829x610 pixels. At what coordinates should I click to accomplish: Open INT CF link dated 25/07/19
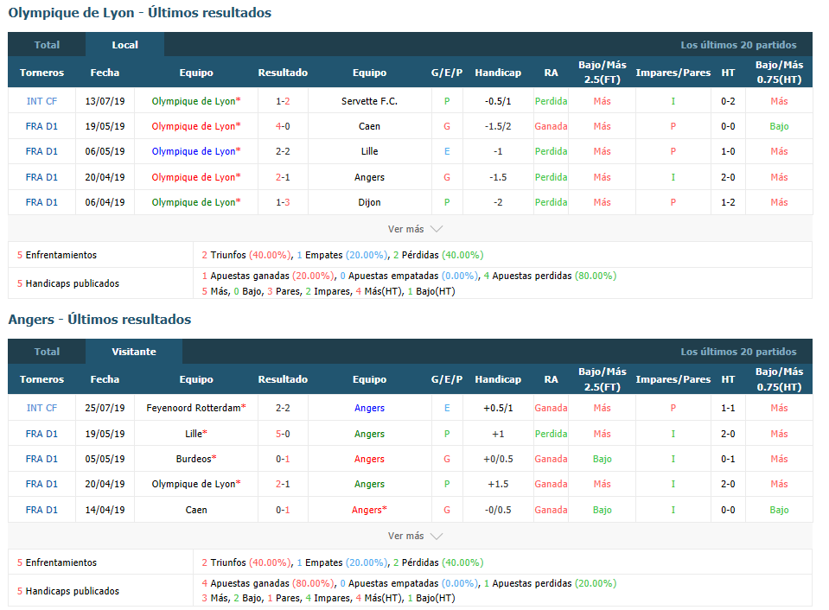41,408
